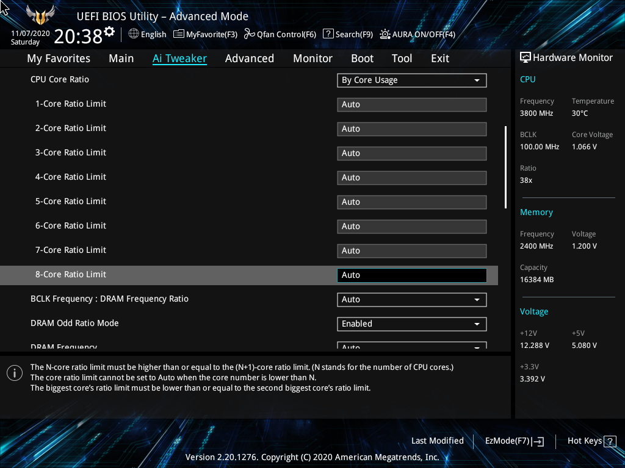The image size is (625, 468).
Task: Click the EzMode exit-arrow icon
Action: tap(538, 441)
